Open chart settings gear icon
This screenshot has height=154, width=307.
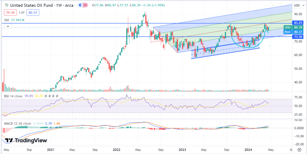300,150
